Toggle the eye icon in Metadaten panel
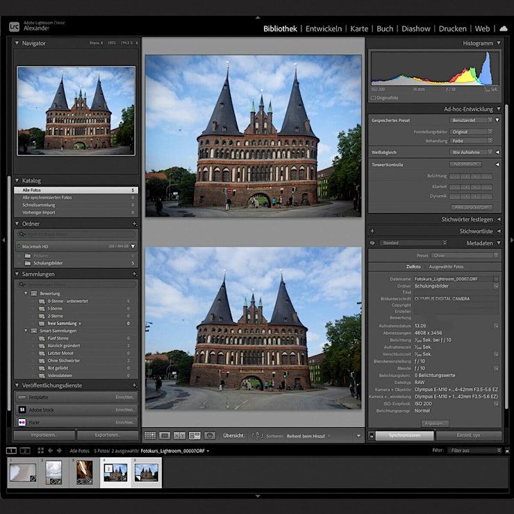This screenshot has height=514, width=514. click(372, 243)
